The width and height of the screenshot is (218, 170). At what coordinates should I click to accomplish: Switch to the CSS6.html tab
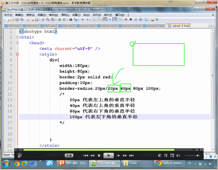click(x=30, y=26)
